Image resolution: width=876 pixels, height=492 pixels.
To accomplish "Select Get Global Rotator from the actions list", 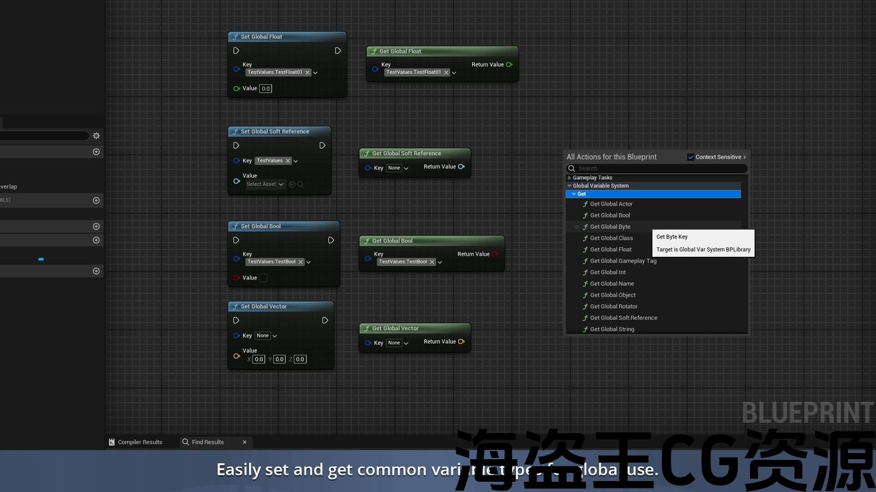I will click(613, 306).
